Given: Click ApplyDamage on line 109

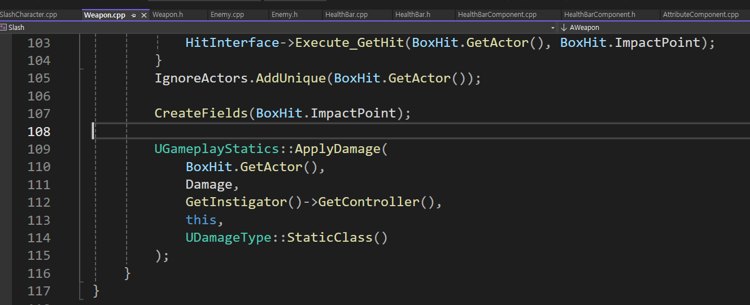Looking at the screenshot, I should [x=338, y=149].
